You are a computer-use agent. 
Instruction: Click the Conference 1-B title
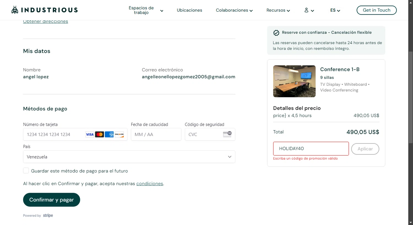(340, 69)
